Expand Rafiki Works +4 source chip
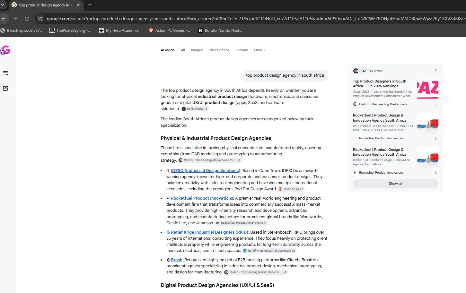Image resolution: width=466 pixels, height=293 pixels. tap(195, 109)
